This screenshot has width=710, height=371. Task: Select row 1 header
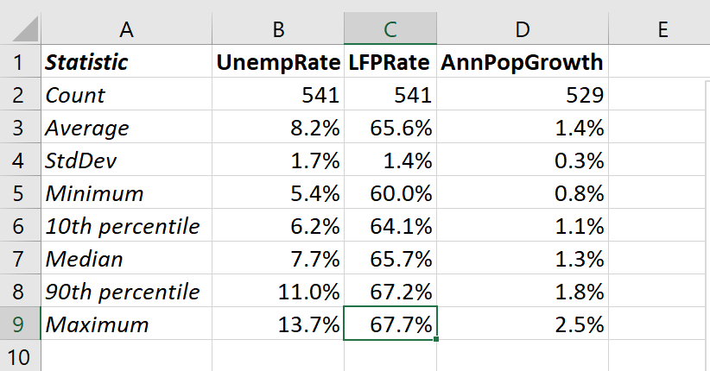click(20, 62)
